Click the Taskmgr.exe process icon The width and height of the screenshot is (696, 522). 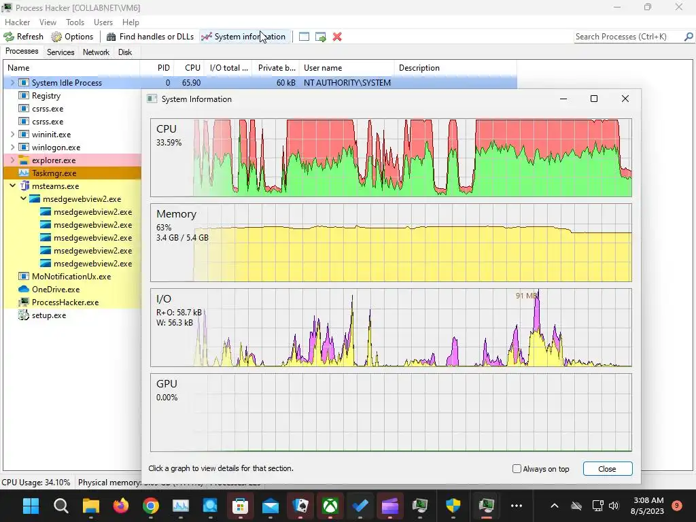24,173
